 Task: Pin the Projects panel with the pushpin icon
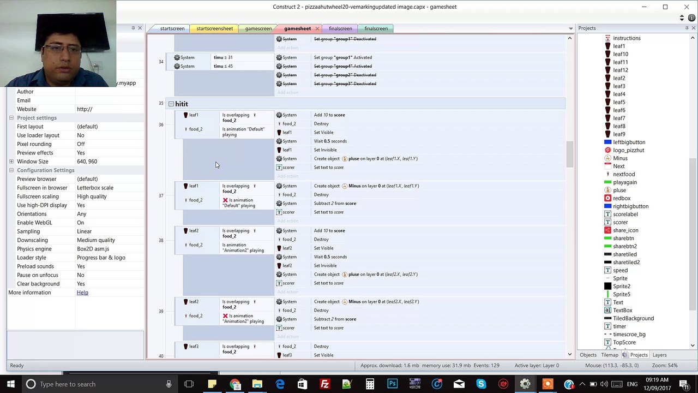687,28
